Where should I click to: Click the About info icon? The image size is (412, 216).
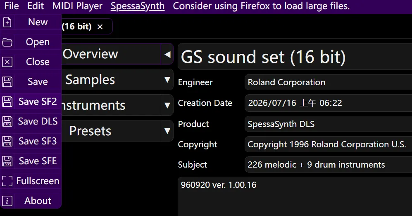[x=7, y=201]
